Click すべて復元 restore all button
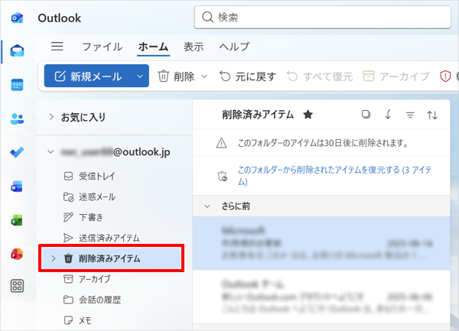 [320, 76]
